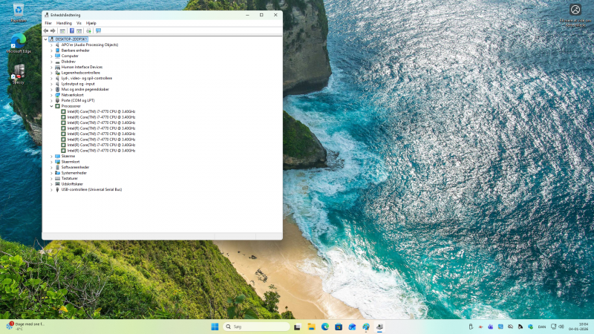
Task: Collapse the DESKTOP root node
Action: pos(46,39)
